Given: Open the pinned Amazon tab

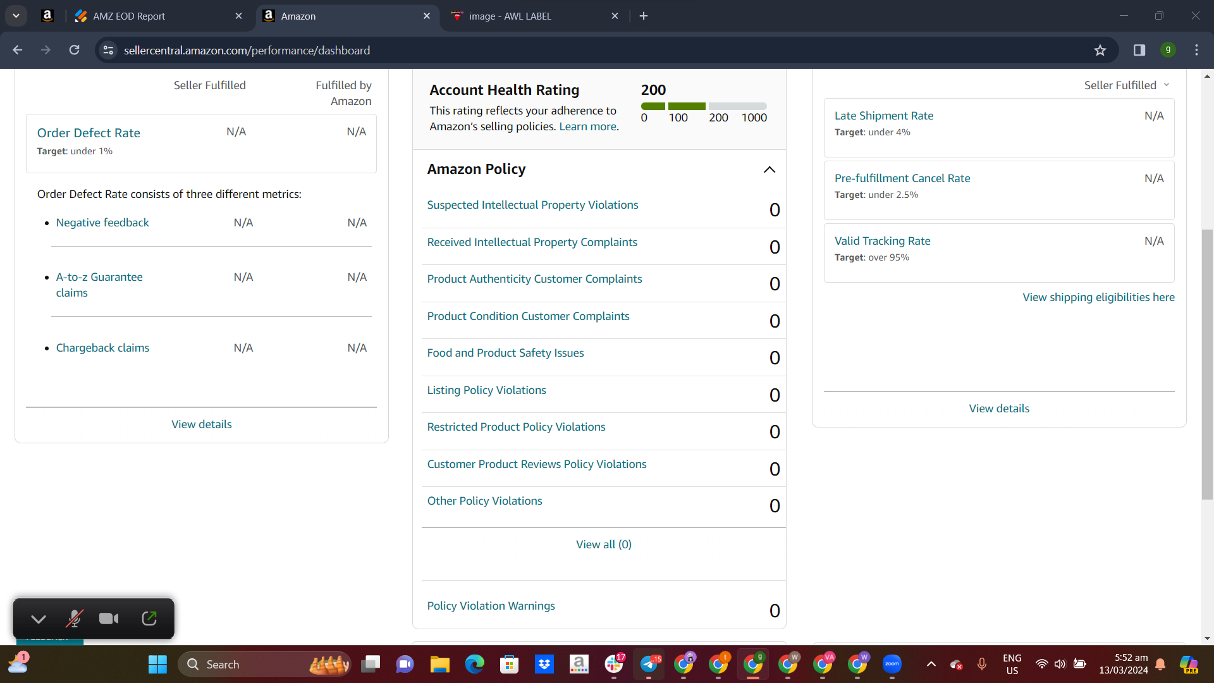Looking at the screenshot, I should [x=47, y=16].
